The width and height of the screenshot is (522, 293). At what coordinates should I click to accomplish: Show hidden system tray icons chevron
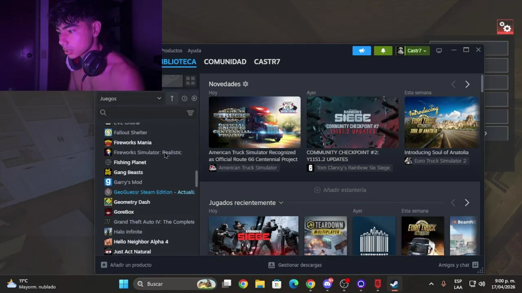tap(431, 284)
